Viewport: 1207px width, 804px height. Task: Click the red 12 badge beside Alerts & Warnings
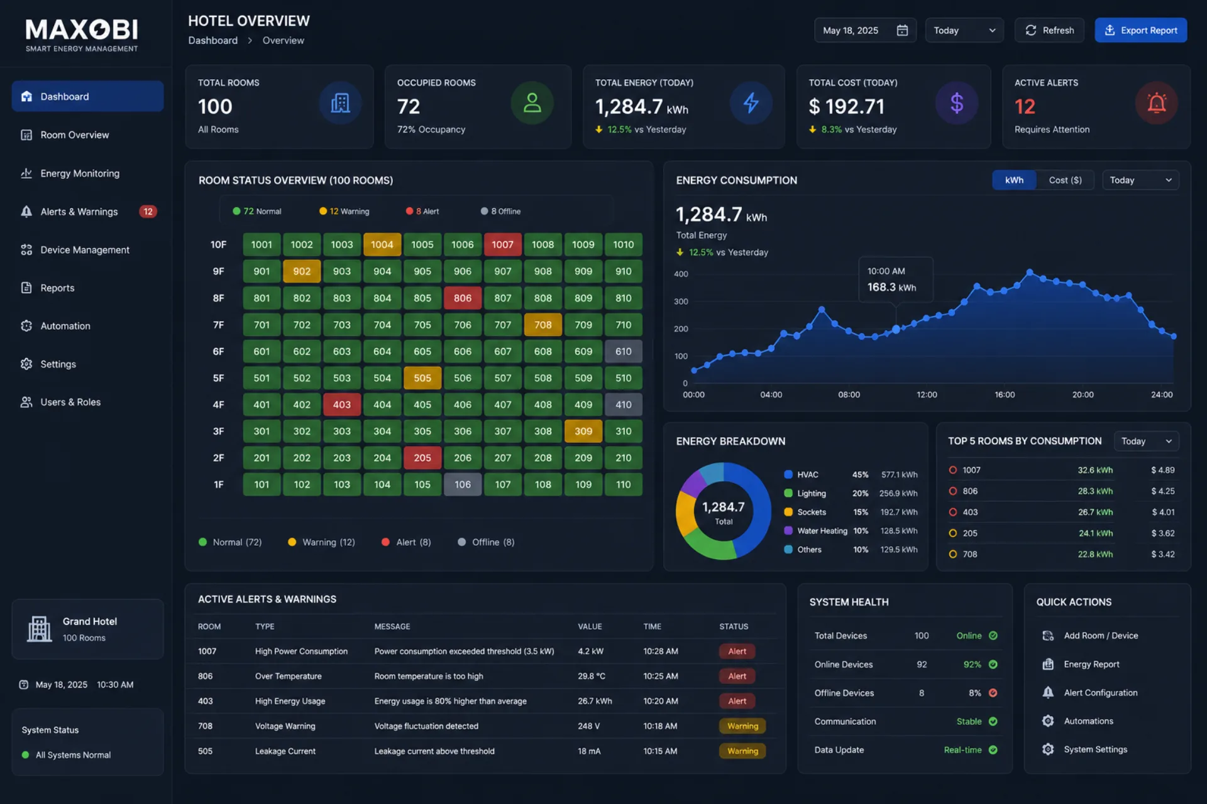point(148,212)
